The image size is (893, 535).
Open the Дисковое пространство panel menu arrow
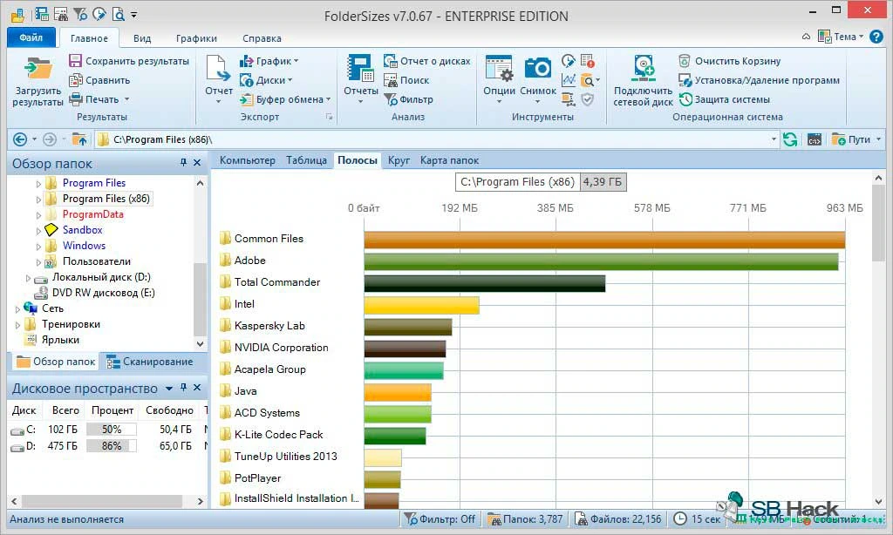[x=169, y=388]
